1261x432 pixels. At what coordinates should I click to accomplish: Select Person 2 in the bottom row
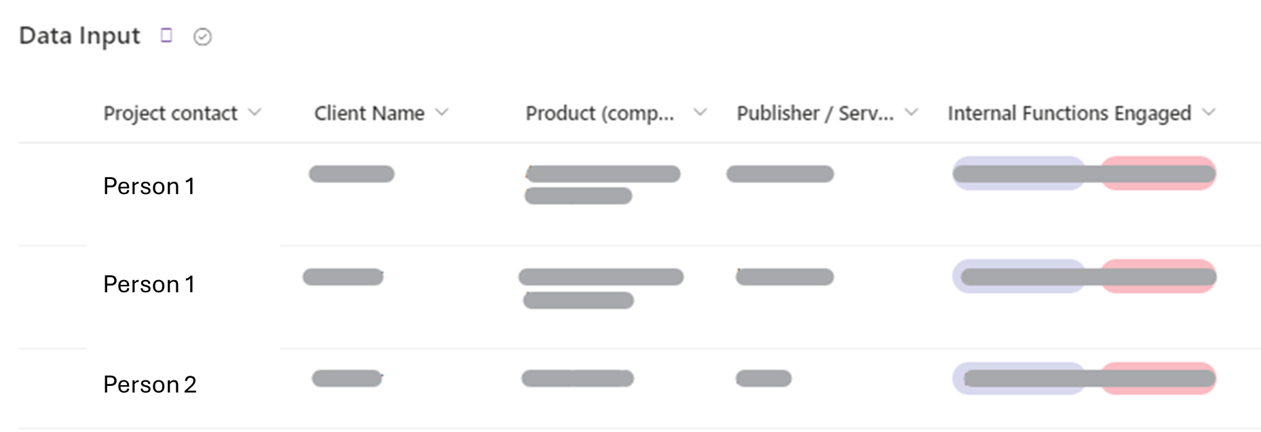click(x=150, y=385)
